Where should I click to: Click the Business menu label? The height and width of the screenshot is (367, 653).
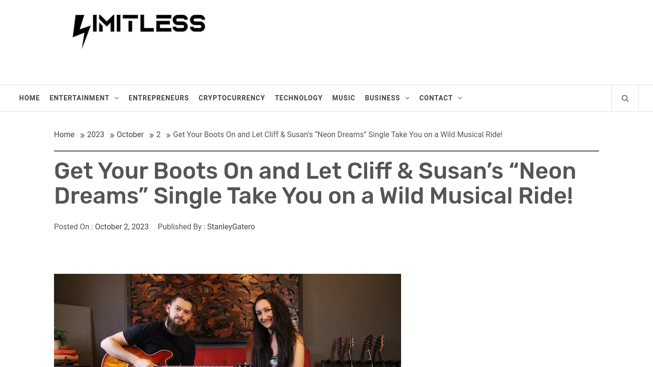[382, 98]
